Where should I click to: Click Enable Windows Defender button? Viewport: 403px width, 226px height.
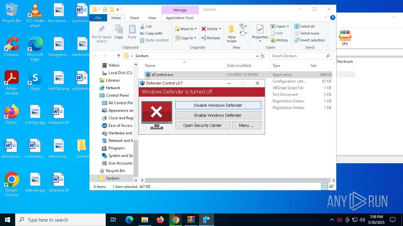[x=218, y=115]
